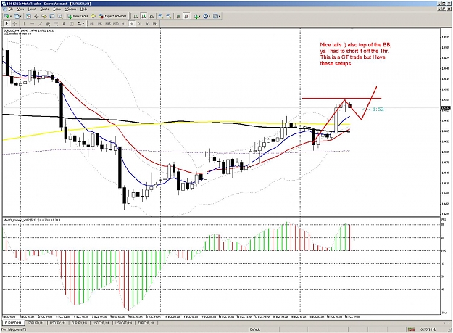Click the connection status bars indicator
Viewport: 453px width, 333px height.
pyautogui.click(x=411, y=329)
